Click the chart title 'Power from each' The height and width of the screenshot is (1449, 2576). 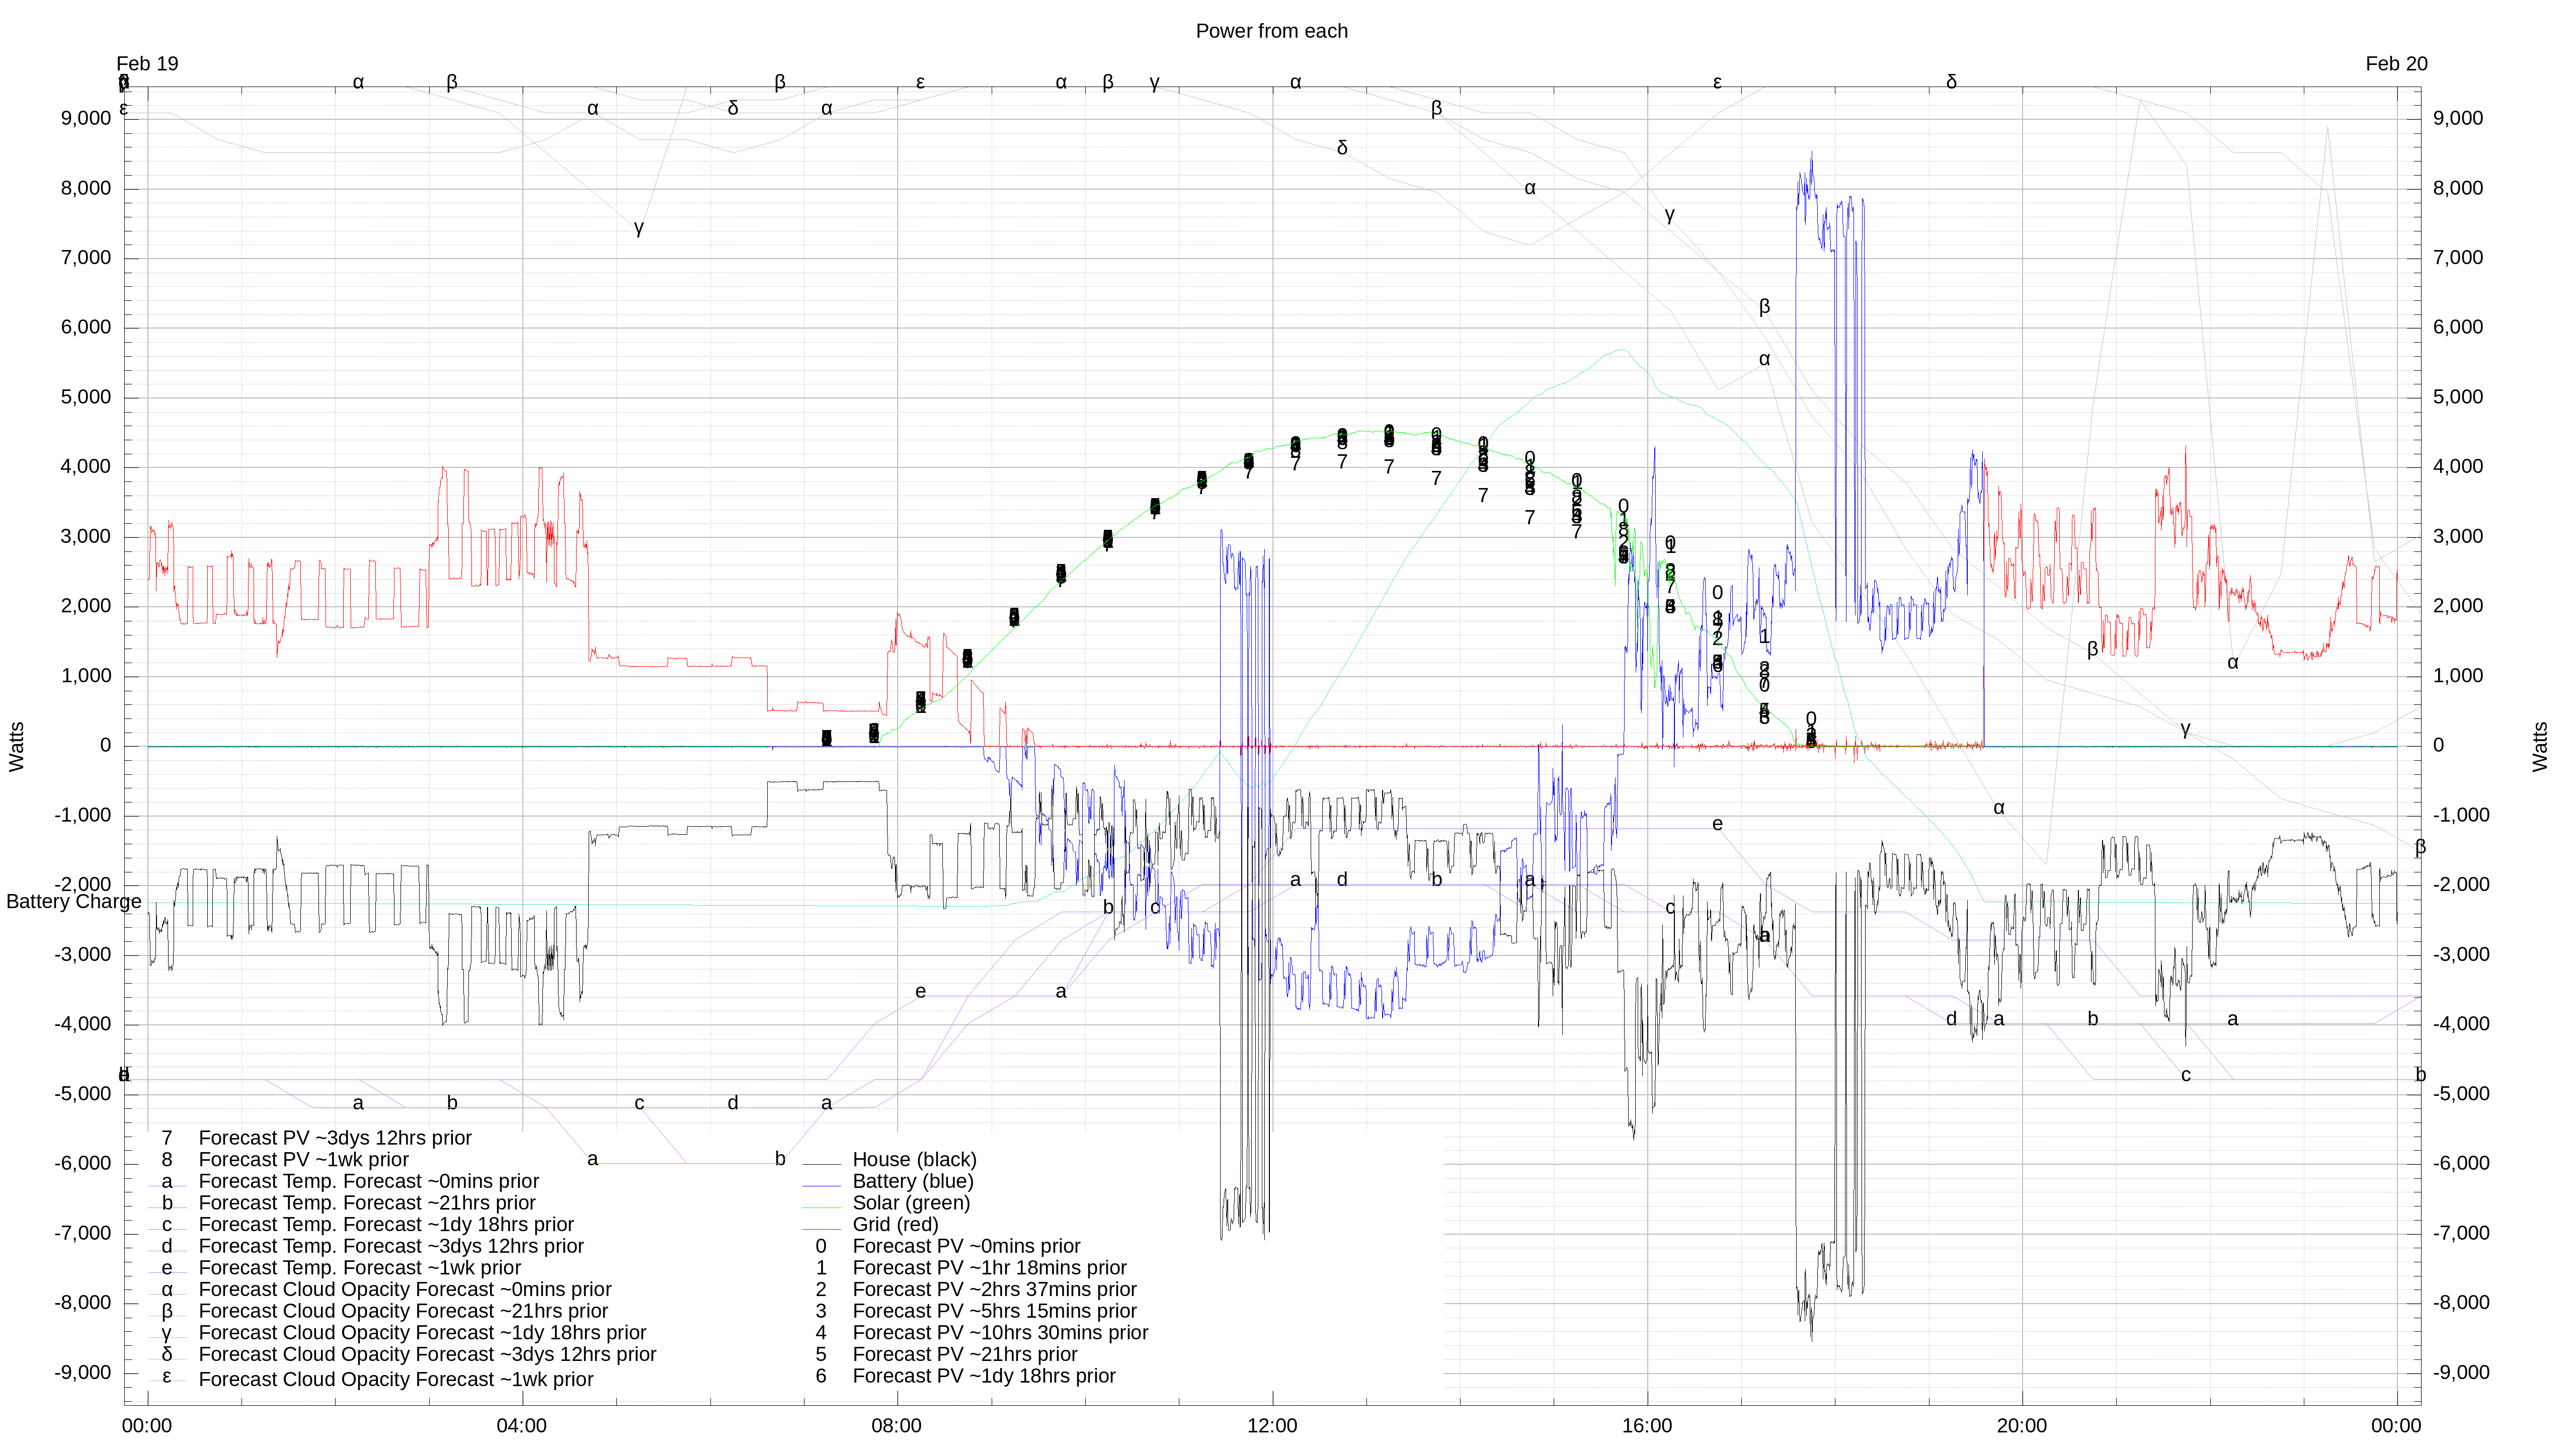point(1271,31)
